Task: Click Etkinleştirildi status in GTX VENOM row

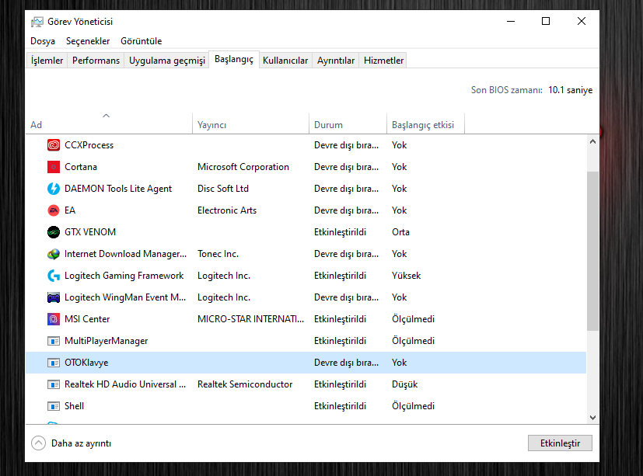Action: click(340, 232)
